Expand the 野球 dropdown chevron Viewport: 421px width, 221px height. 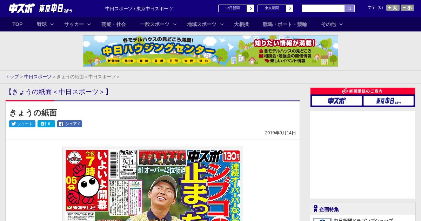coord(52,25)
